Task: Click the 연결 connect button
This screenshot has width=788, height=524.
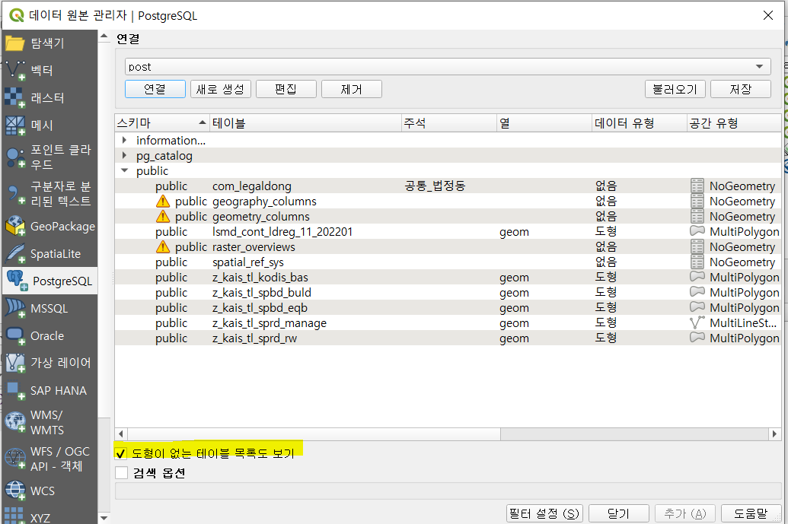Action: click(x=155, y=89)
